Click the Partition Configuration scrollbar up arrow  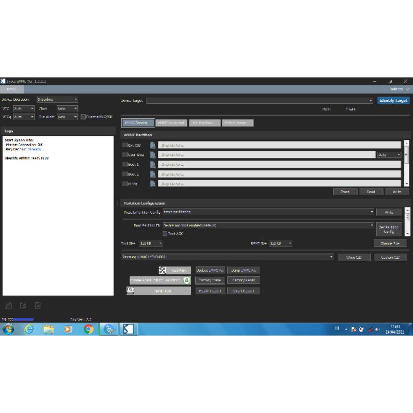(x=407, y=211)
